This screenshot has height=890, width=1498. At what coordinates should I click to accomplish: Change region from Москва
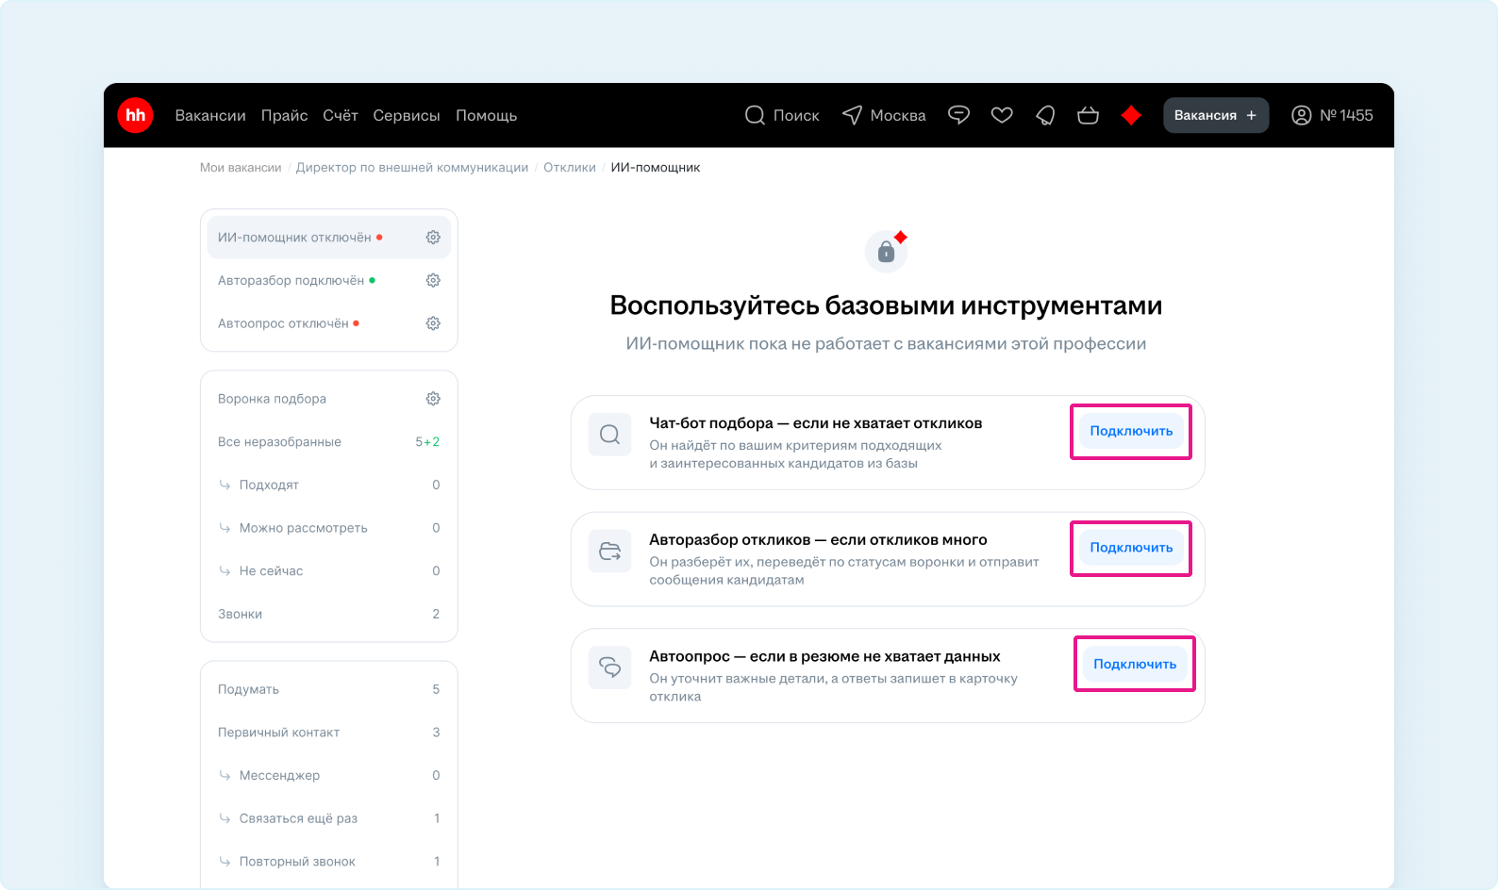click(x=884, y=115)
